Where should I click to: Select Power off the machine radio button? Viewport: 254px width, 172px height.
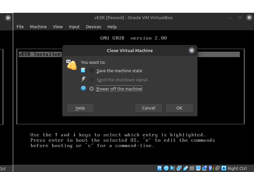[92, 89]
